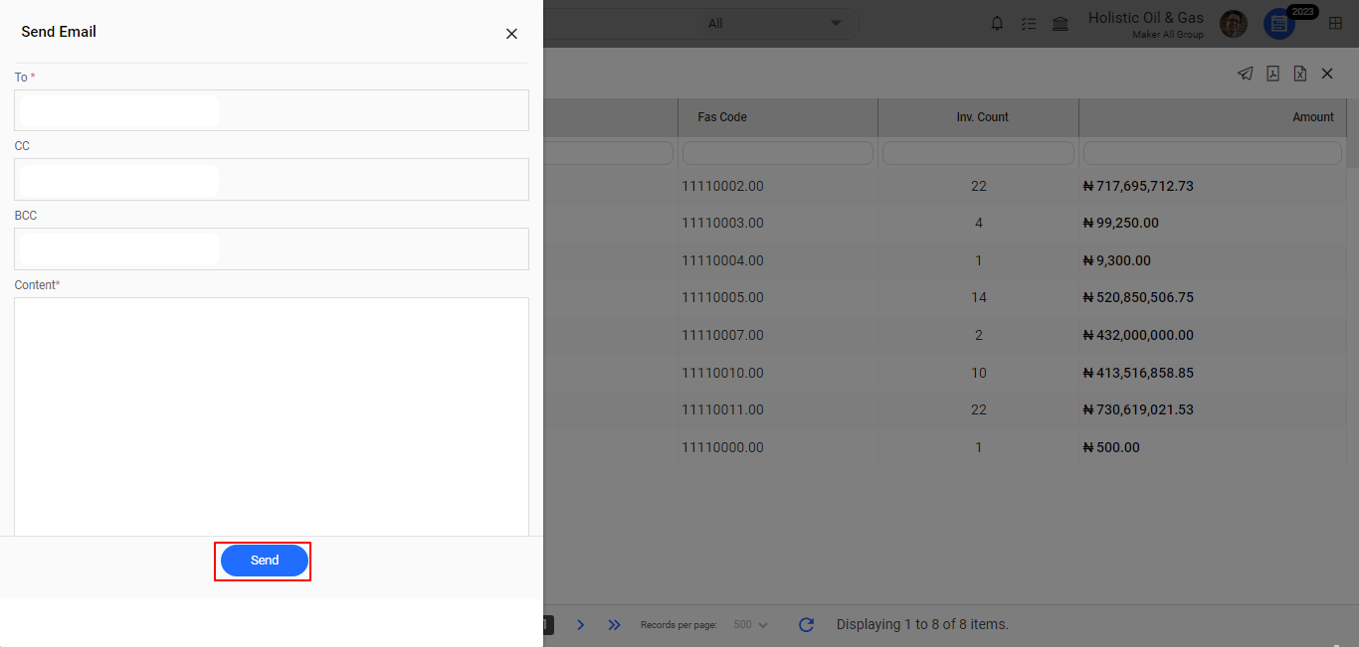Click amount ₦730,619,021.53
This screenshot has height=647, width=1359.
pyautogui.click(x=1138, y=409)
